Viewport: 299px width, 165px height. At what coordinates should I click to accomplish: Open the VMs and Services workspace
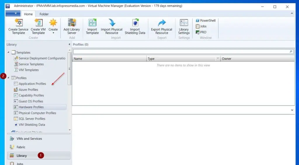coord(39,138)
